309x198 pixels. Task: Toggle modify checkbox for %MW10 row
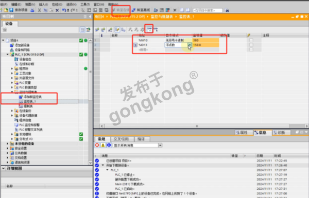pyautogui.click(x=251, y=40)
